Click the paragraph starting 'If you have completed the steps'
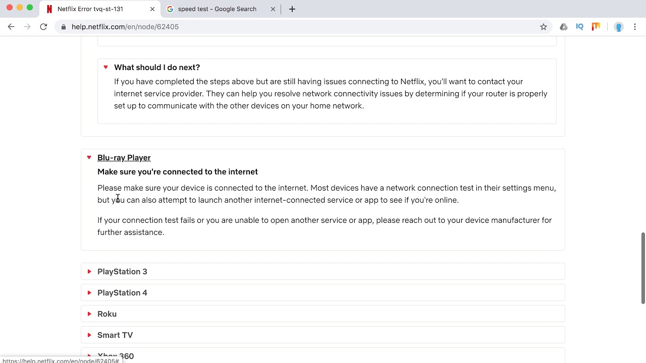Screen dimensions: 646x363 pos(331,94)
